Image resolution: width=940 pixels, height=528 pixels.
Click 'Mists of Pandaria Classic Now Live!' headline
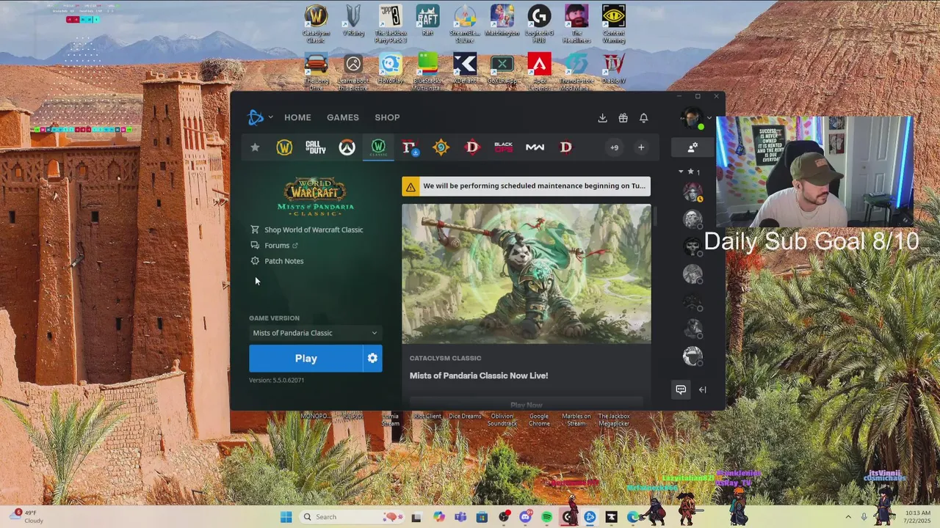(479, 375)
